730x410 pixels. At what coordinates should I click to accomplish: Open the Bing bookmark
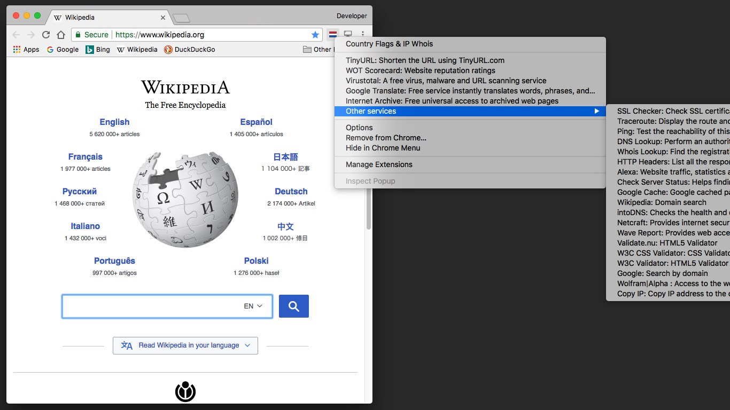point(98,50)
